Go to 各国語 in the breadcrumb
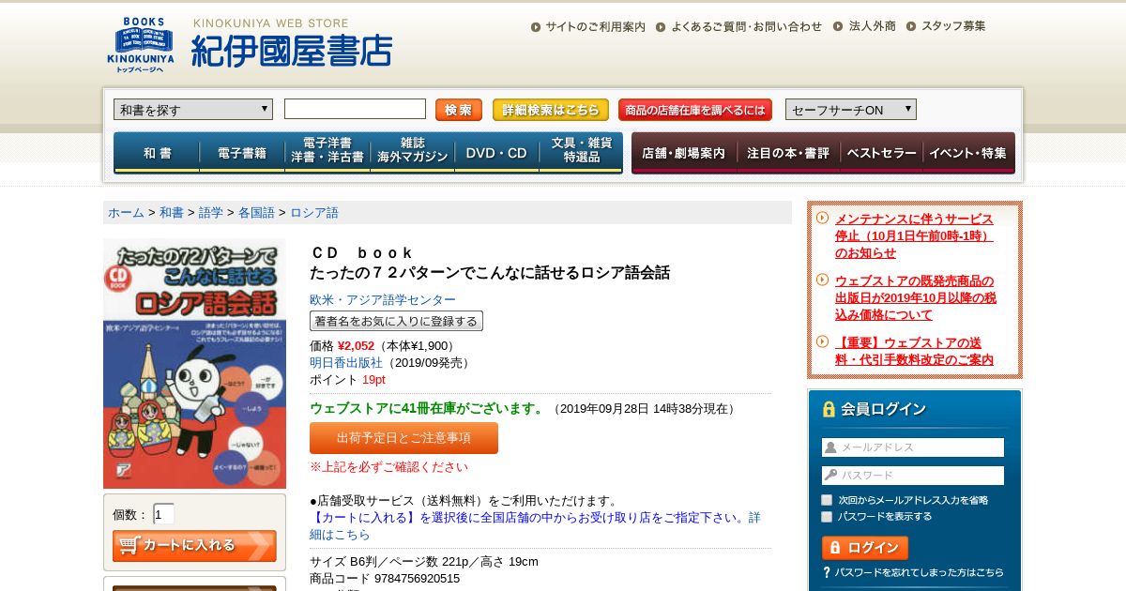 click(x=256, y=213)
